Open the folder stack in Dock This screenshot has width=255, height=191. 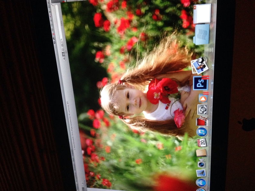pos(201,34)
